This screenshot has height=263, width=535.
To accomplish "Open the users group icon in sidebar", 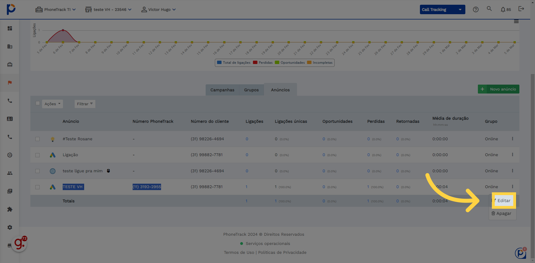I will coord(10,173).
